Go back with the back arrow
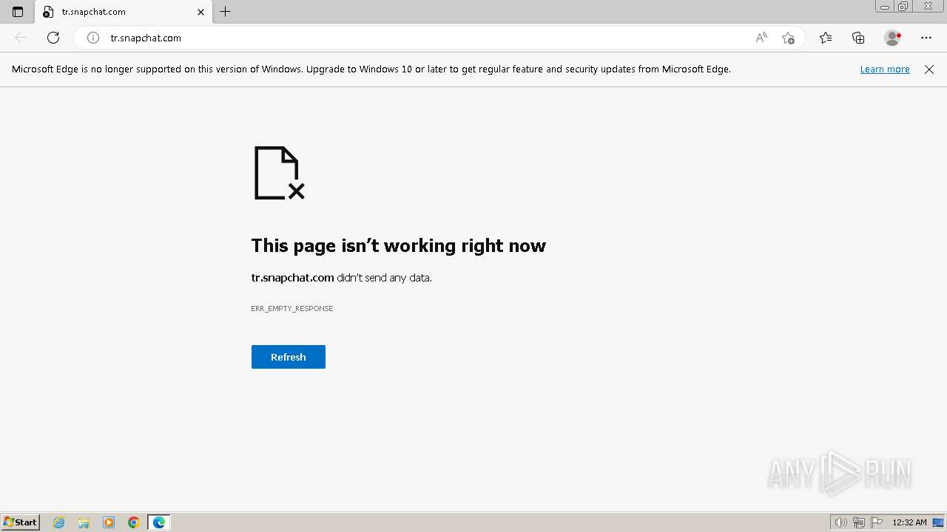This screenshot has width=947, height=532. point(21,38)
